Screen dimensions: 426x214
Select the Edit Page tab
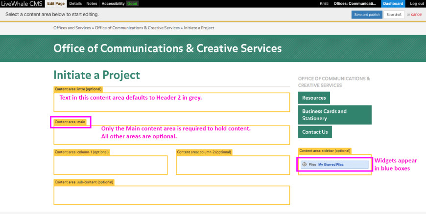tap(56, 3)
